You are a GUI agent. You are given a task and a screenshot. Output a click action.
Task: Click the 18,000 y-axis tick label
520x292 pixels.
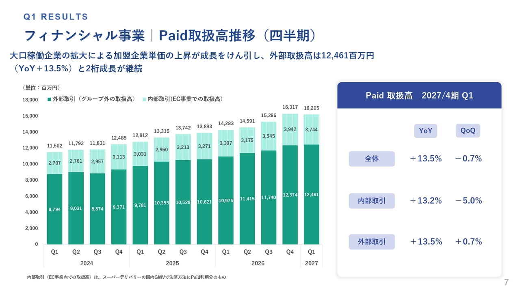30,100
